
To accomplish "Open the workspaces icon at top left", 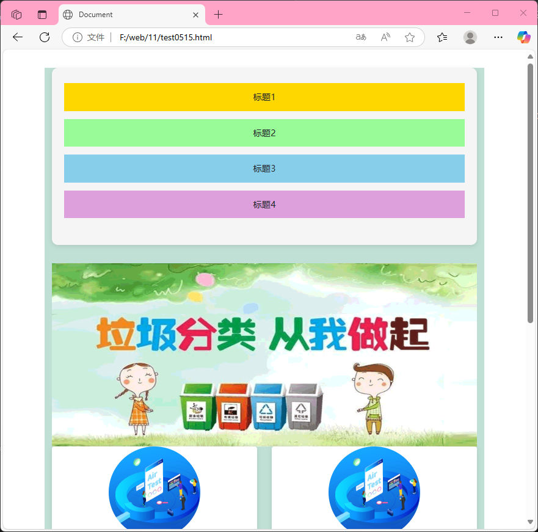I will pos(16,13).
